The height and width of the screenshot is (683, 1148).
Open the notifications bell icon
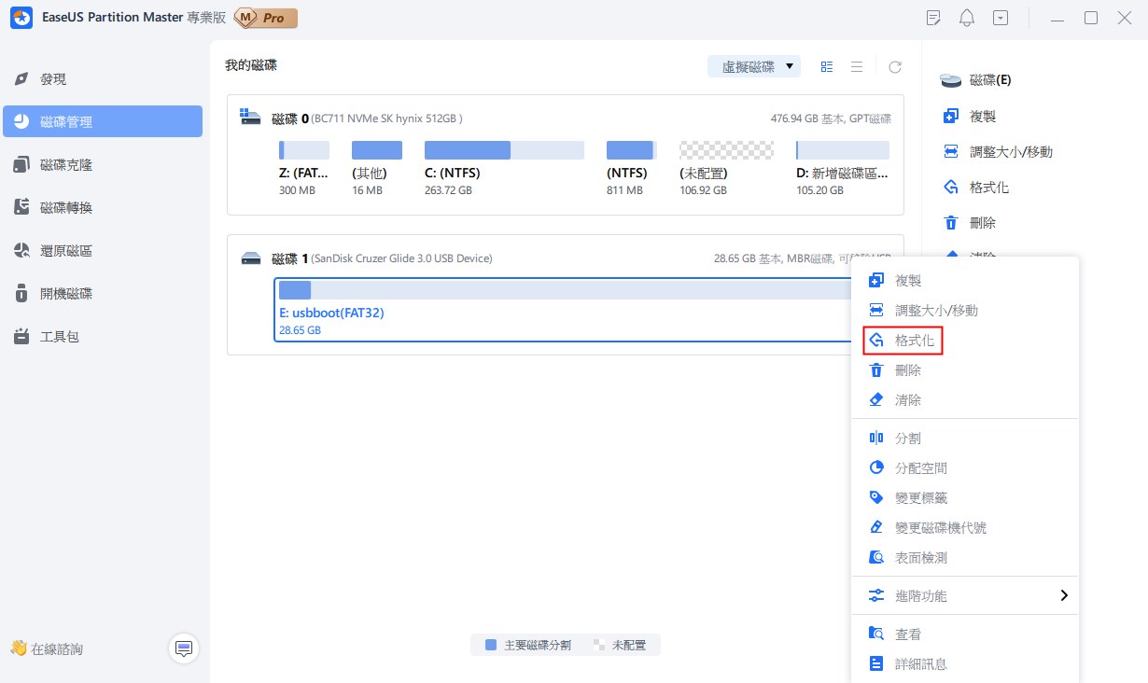(x=967, y=18)
